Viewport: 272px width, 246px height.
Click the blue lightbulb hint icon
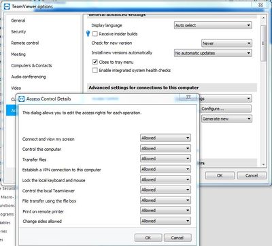88,34
